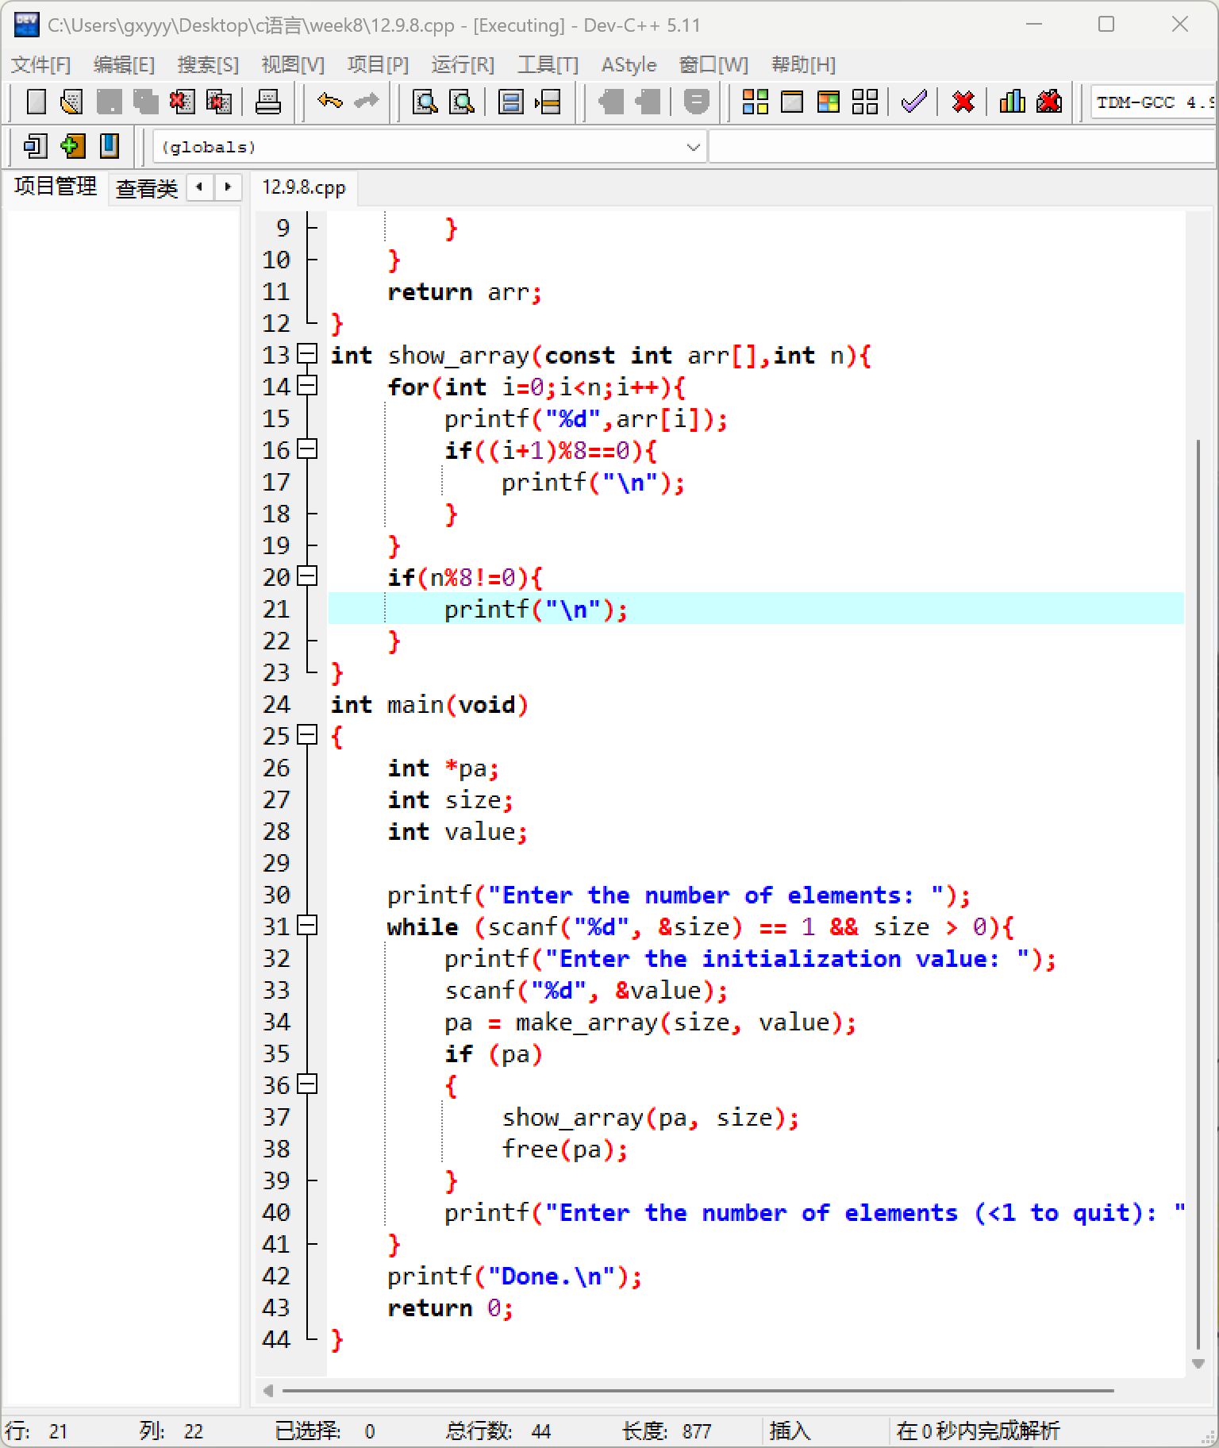Screen dimensions: 1219x1448
Task: Collapse the if block at line 20
Action: coord(307,576)
